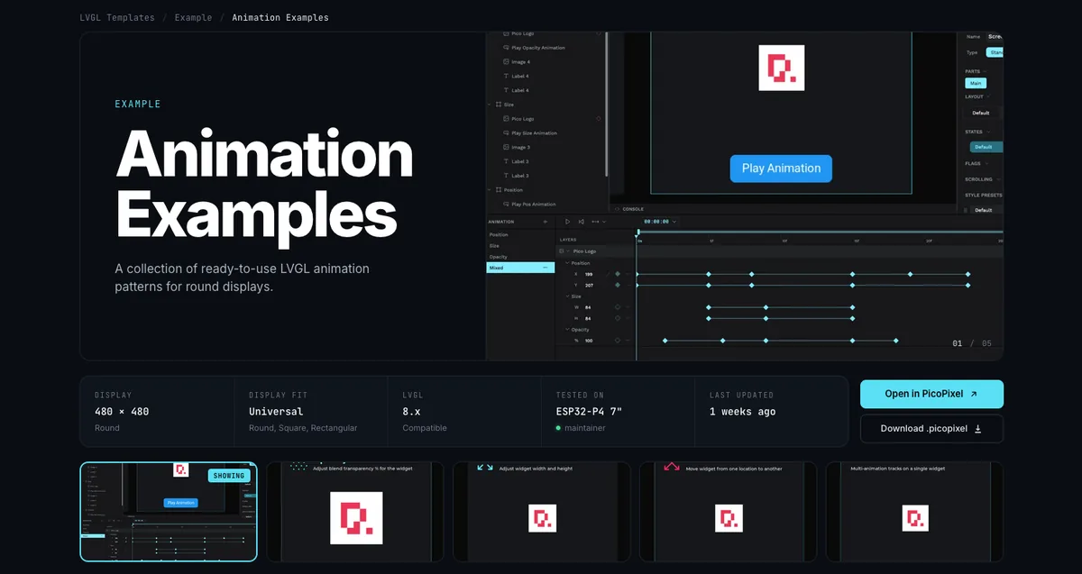Open the blend transparency thumbnail
This screenshot has width=1082, height=574.
[x=355, y=512]
